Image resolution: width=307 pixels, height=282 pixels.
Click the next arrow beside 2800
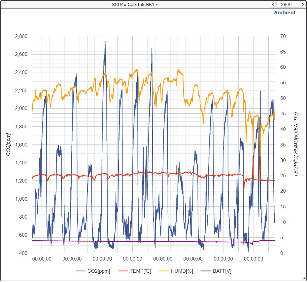302,4
